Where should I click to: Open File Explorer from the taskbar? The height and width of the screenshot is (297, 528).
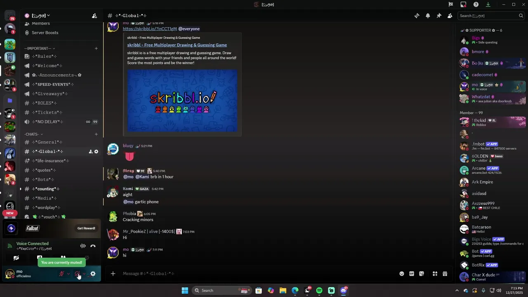point(283,290)
